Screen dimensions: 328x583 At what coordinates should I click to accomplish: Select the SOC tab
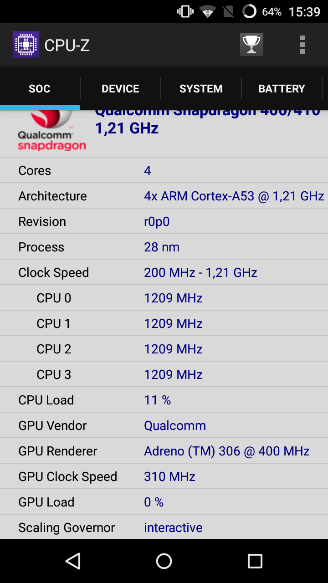point(40,88)
